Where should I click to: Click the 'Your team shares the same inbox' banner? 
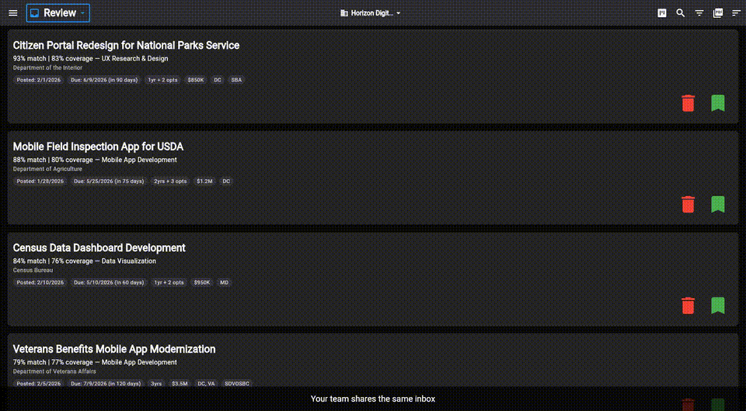(373, 399)
